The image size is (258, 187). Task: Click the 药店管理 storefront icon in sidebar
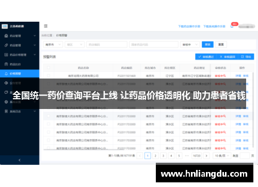(x=6, y=36)
